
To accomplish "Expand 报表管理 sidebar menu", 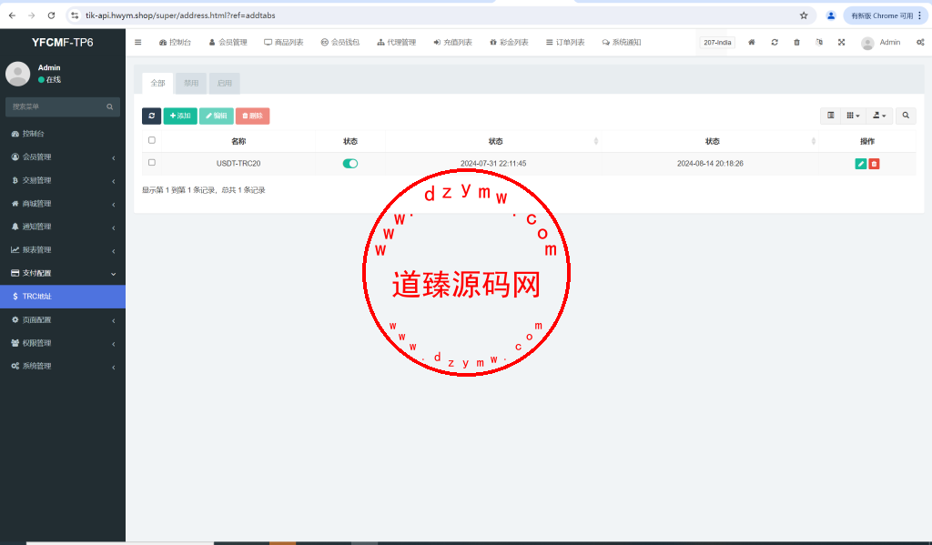I will point(63,249).
